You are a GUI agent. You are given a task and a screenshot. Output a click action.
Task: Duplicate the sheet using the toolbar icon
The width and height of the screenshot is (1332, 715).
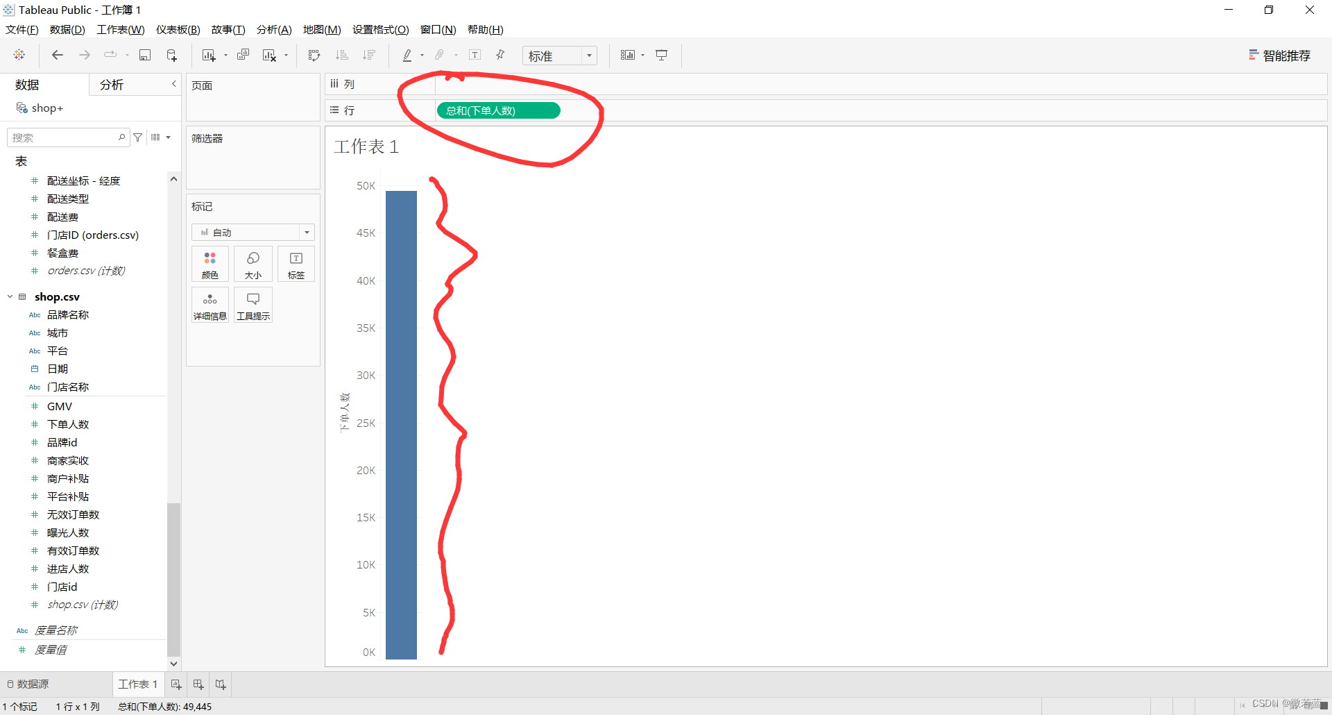coord(243,55)
